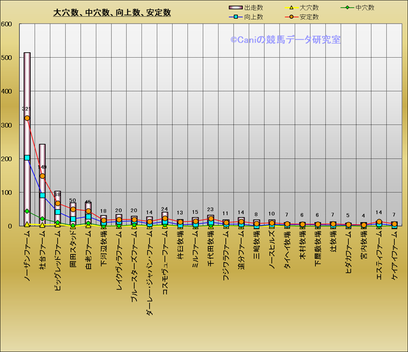
Task: Click the 向上数 cyan square legend marker
Action: click(x=236, y=17)
